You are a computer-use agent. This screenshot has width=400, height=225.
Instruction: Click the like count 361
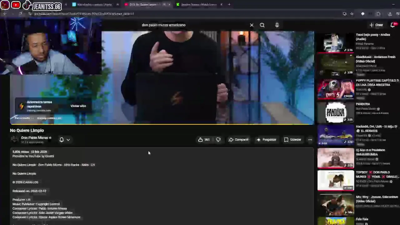click(x=207, y=140)
